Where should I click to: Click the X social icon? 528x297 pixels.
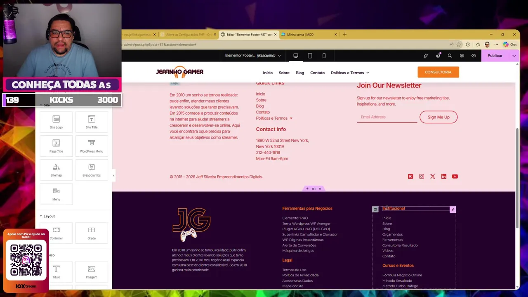[432, 177]
